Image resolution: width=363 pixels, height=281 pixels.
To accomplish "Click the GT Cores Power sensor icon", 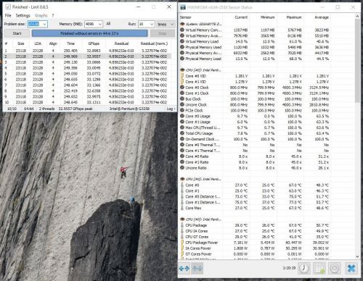I will click(x=182, y=254).
